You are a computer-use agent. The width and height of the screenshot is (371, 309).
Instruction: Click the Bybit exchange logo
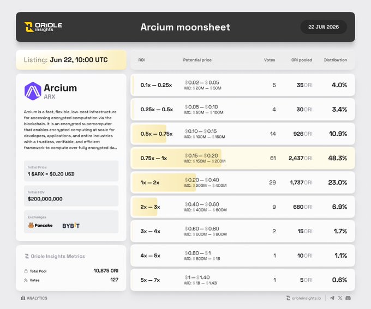(x=71, y=226)
